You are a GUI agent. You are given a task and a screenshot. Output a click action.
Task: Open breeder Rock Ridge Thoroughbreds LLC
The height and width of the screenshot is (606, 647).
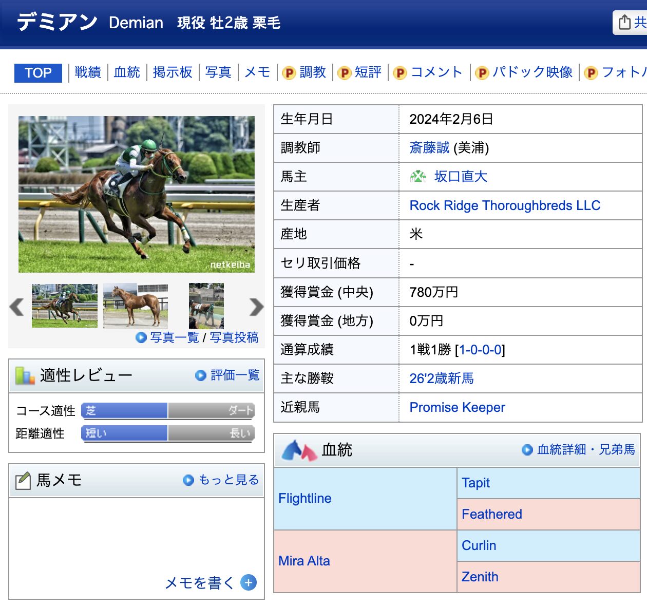tap(505, 205)
